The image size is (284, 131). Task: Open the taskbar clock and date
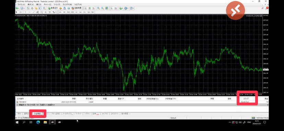tap(257, 122)
